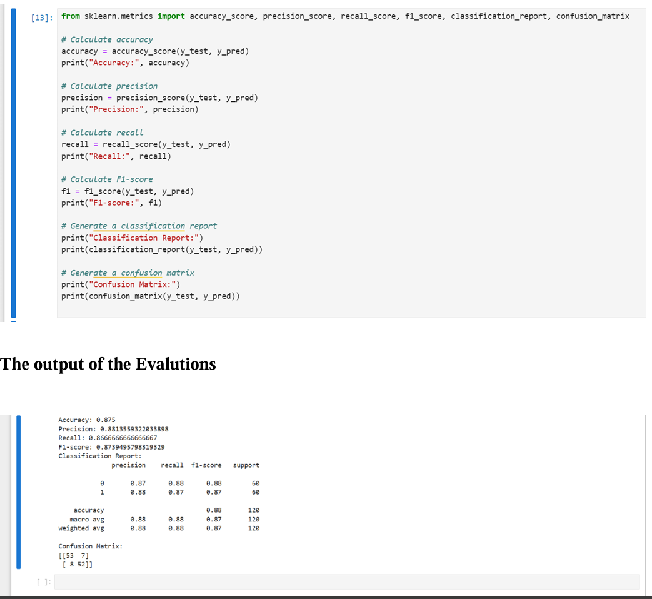Click the heading The output of the Evalutions
Viewport: 652px width, 599px height.
(108, 364)
